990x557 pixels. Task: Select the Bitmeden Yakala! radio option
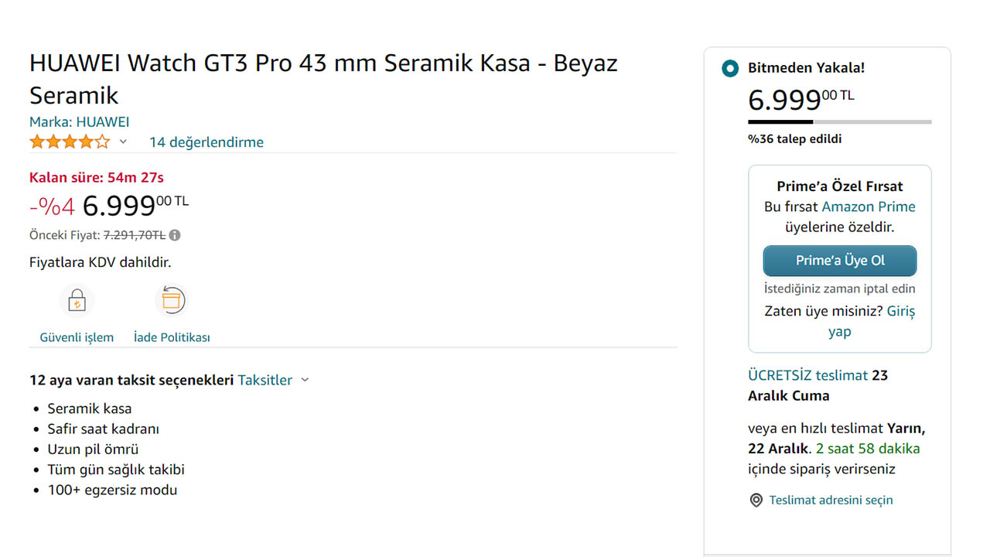click(729, 69)
